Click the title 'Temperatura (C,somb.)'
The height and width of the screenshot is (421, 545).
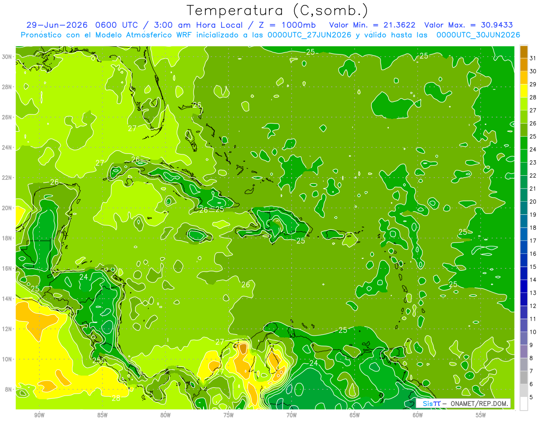(x=277, y=10)
